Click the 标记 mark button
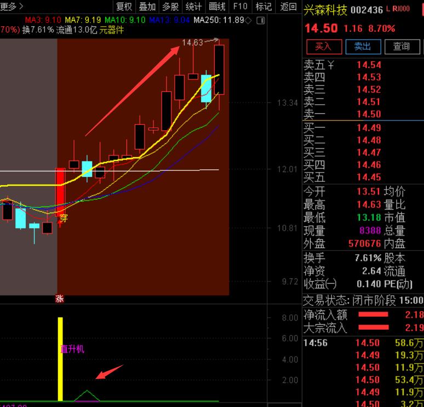 pyautogui.click(x=263, y=6)
